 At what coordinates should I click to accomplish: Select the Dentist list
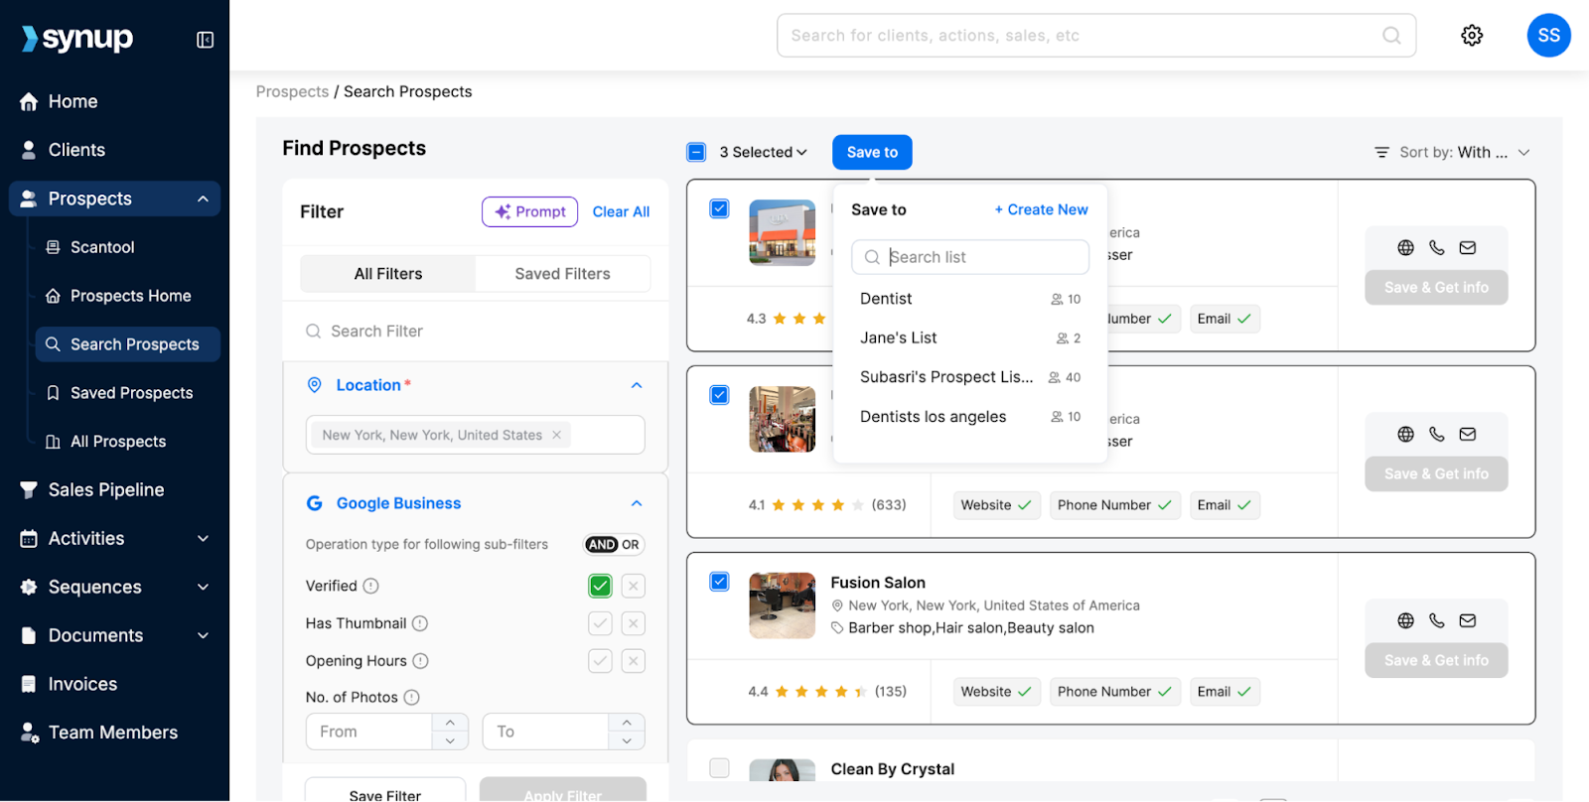[970, 299]
